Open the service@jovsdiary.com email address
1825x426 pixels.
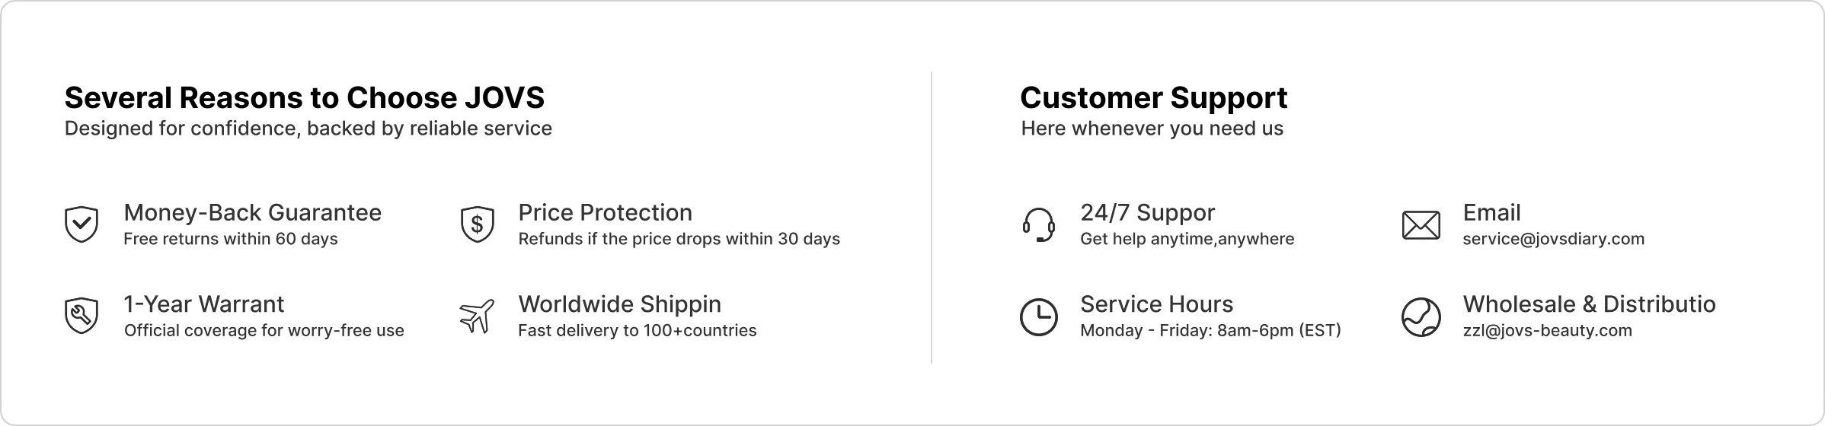pos(1553,239)
